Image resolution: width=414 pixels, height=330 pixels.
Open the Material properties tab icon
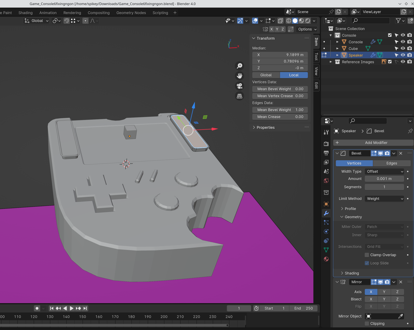tap(326, 259)
